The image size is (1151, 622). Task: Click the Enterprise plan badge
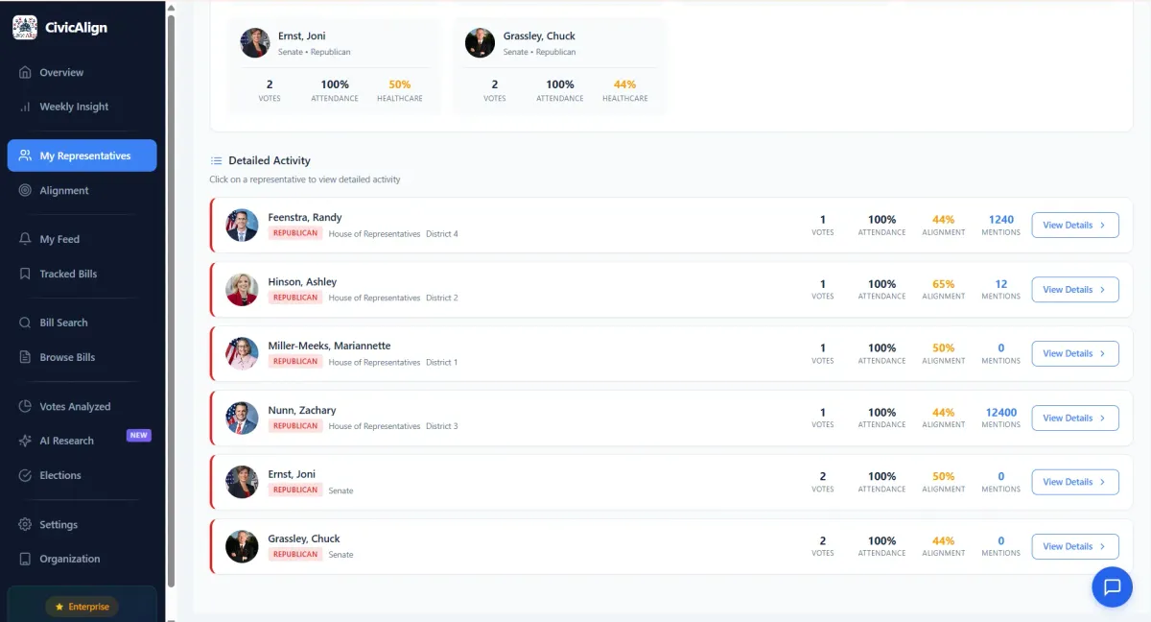(x=82, y=607)
